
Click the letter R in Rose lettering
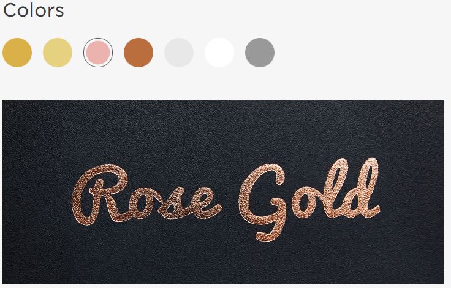pos(99,195)
